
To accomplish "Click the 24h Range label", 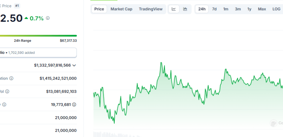I will pos(23,41).
